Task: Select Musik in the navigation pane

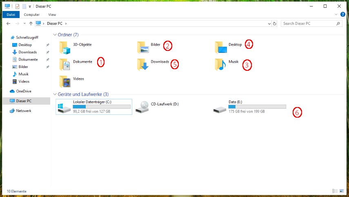Action: 23,74
